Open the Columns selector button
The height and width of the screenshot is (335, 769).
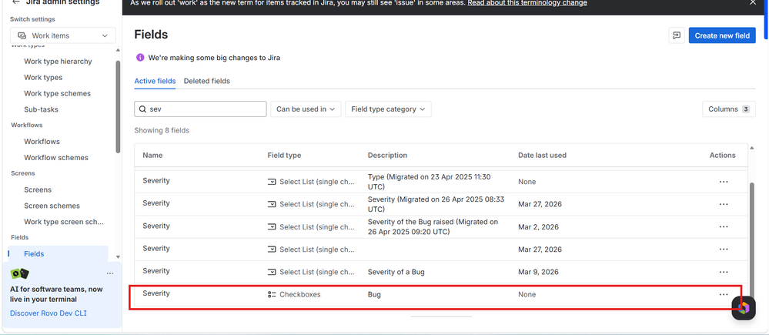pyautogui.click(x=729, y=109)
